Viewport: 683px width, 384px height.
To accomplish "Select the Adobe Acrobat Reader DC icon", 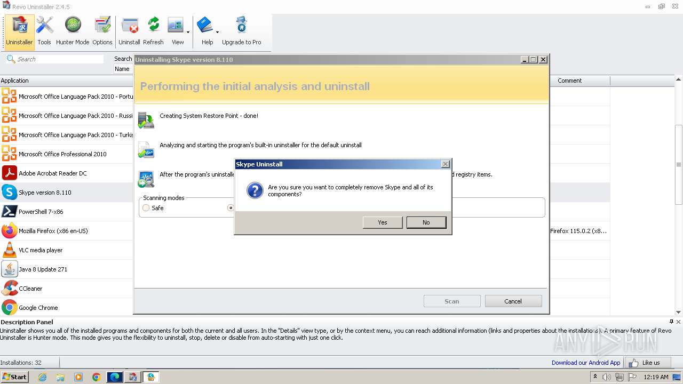I will click(9, 173).
